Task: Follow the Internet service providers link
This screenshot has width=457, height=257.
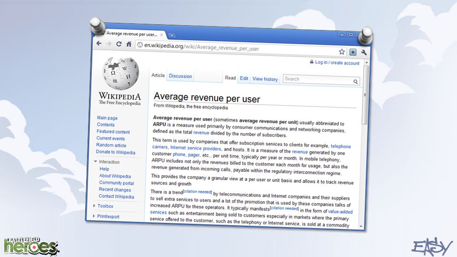Action: pos(196,148)
